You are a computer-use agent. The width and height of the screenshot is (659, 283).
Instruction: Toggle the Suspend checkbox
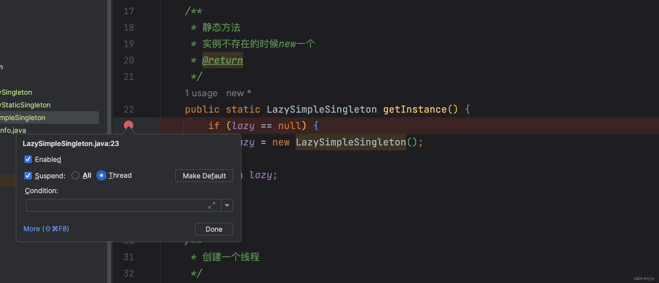pyautogui.click(x=28, y=176)
